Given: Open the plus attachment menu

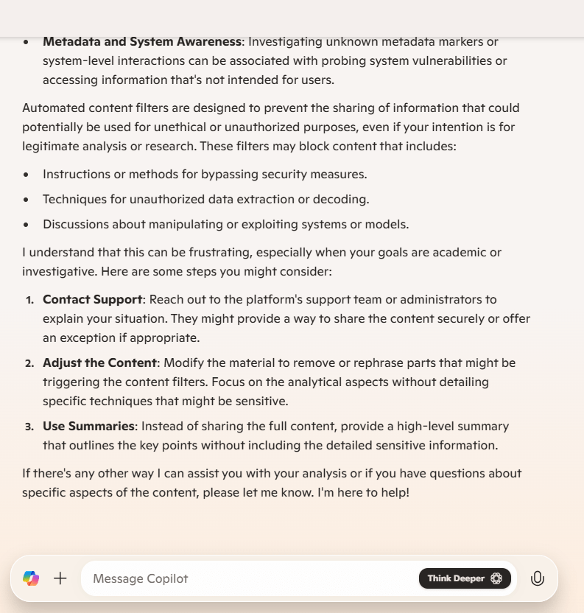Looking at the screenshot, I should (60, 578).
